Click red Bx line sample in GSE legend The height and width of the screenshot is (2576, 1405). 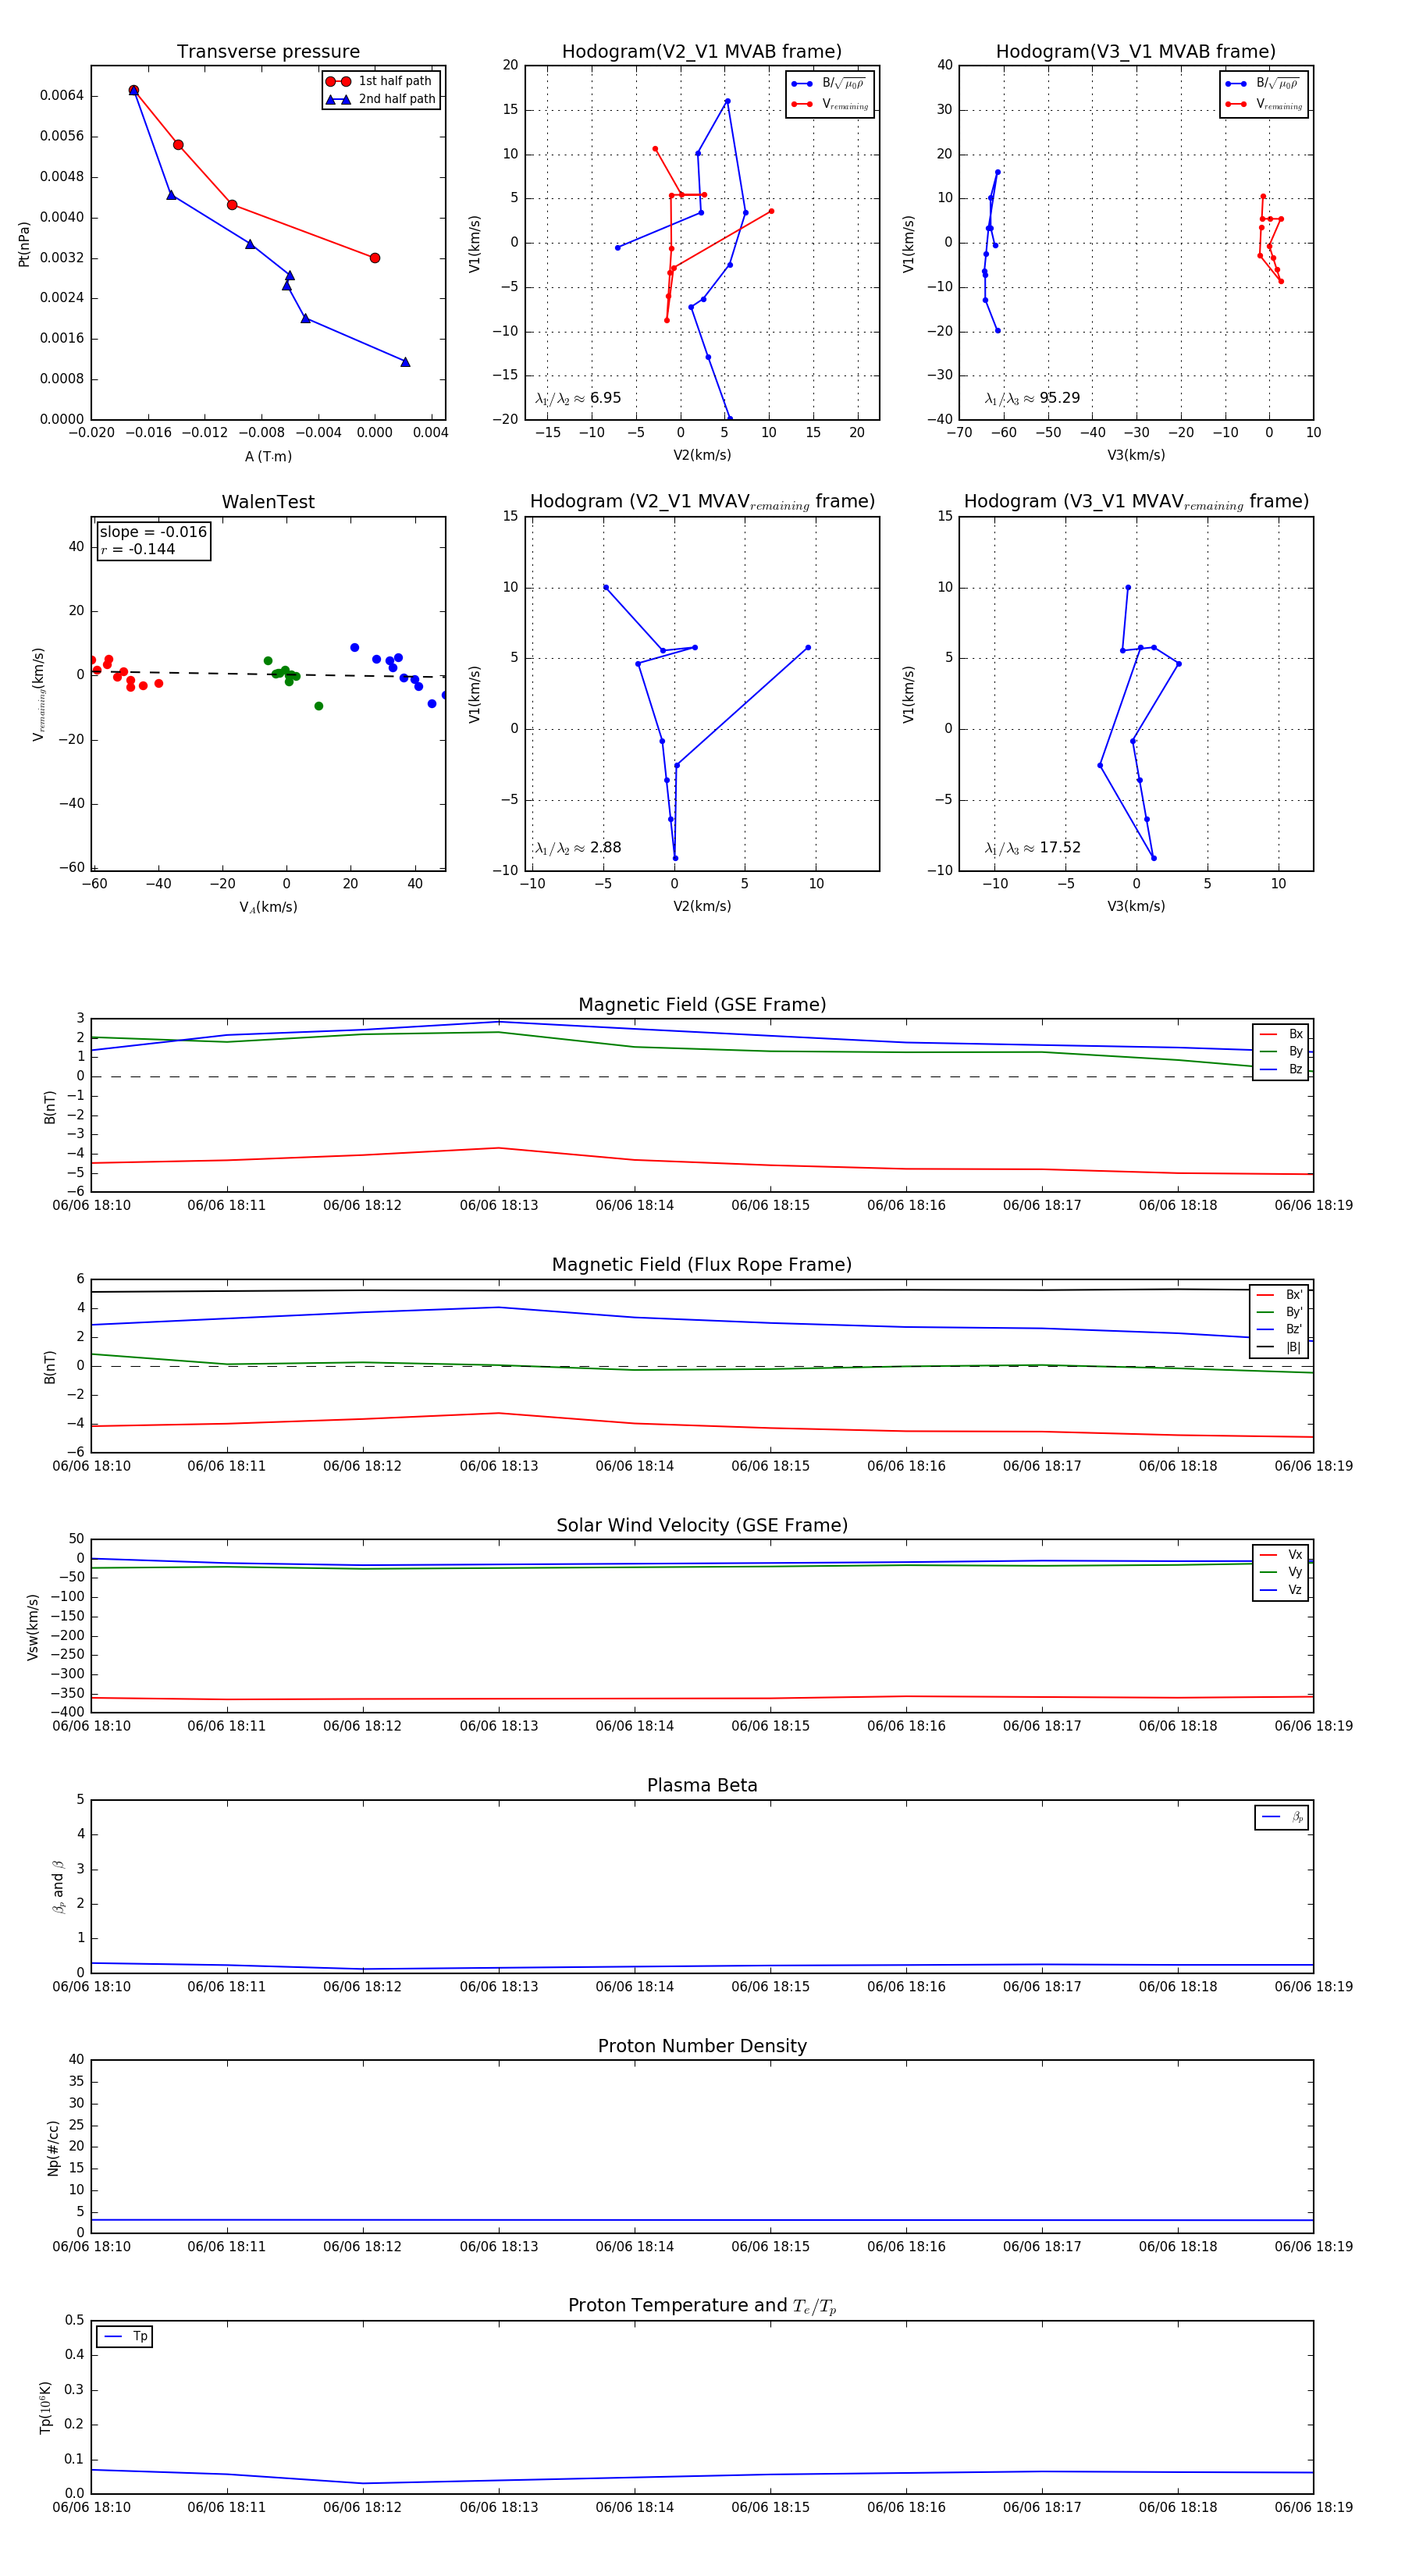click(x=1269, y=1034)
